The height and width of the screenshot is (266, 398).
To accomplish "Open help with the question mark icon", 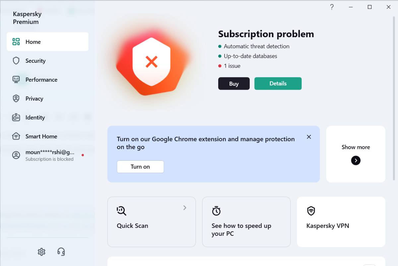I will (332, 7).
